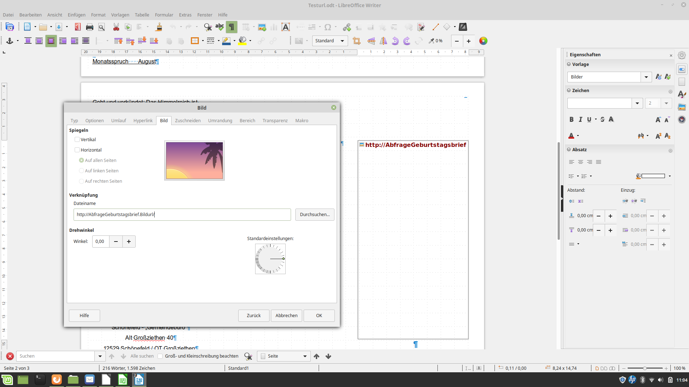Switch to the Typ tab
689x387 pixels.
pyautogui.click(x=74, y=121)
